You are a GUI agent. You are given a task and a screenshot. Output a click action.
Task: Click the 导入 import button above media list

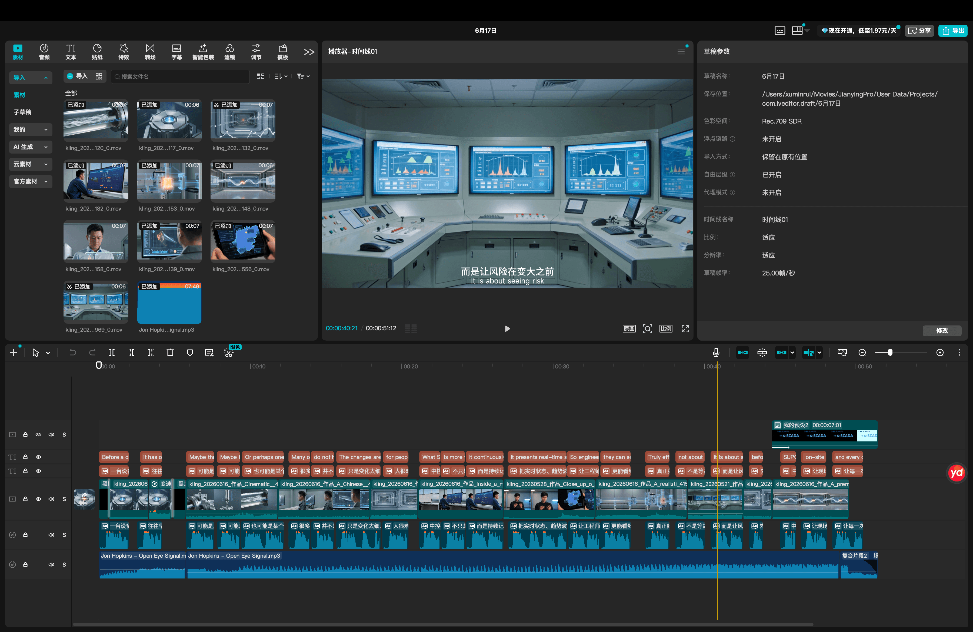(78, 76)
